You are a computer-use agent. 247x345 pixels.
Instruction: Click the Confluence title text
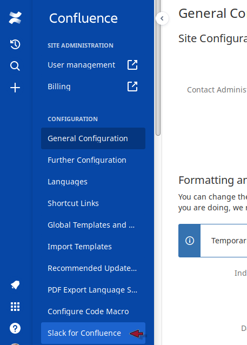83,18
